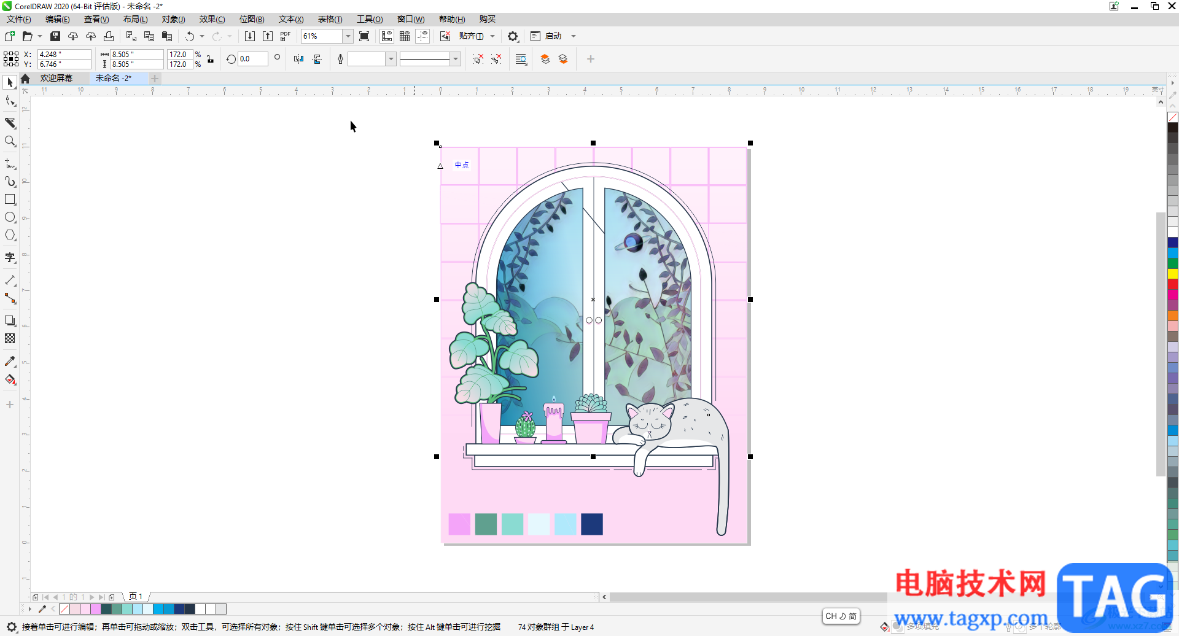Go to the home screen icon
Viewport: 1179px width, 636px height.
[x=25, y=79]
